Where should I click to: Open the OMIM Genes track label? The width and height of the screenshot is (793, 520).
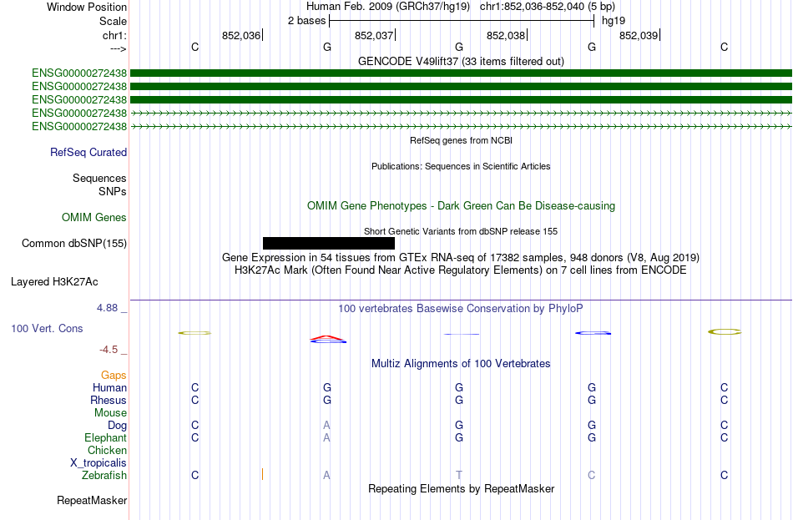94,218
